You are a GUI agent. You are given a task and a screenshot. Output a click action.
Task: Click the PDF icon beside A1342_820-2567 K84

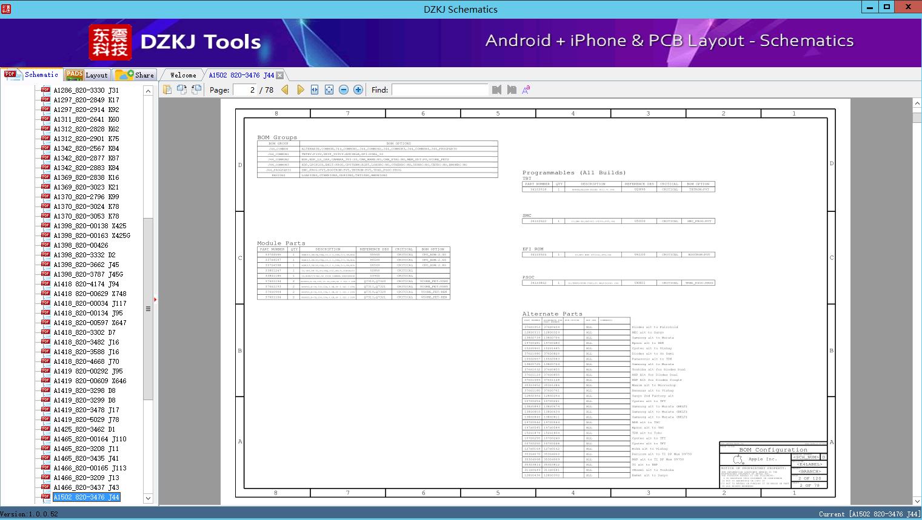tap(45, 148)
